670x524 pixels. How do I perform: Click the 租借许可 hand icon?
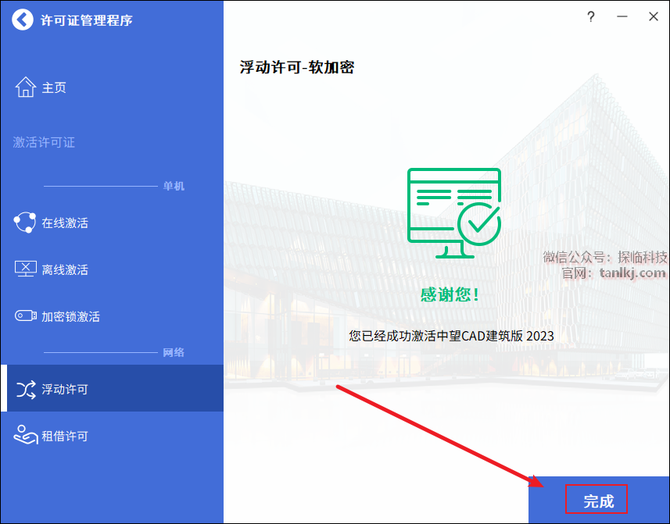tap(26, 435)
